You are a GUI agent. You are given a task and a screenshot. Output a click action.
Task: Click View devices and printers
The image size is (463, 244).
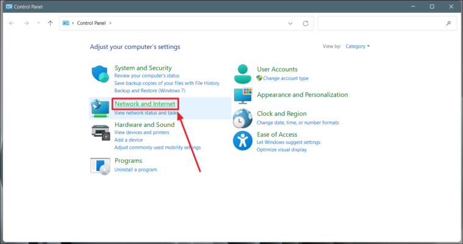click(x=142, y=132)
